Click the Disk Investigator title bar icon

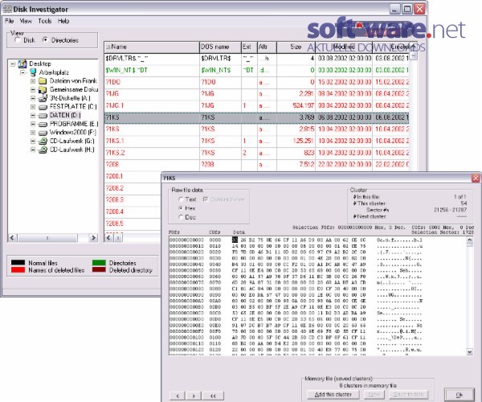[8, 9]
